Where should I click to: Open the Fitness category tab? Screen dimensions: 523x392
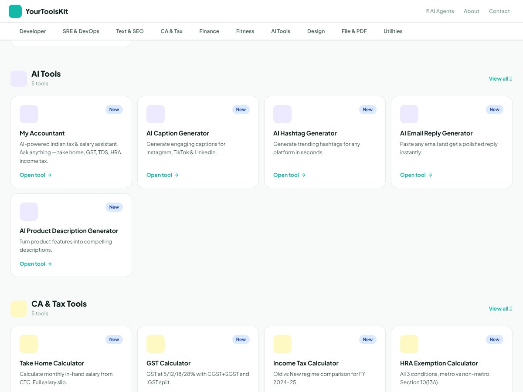coord(245,31)
